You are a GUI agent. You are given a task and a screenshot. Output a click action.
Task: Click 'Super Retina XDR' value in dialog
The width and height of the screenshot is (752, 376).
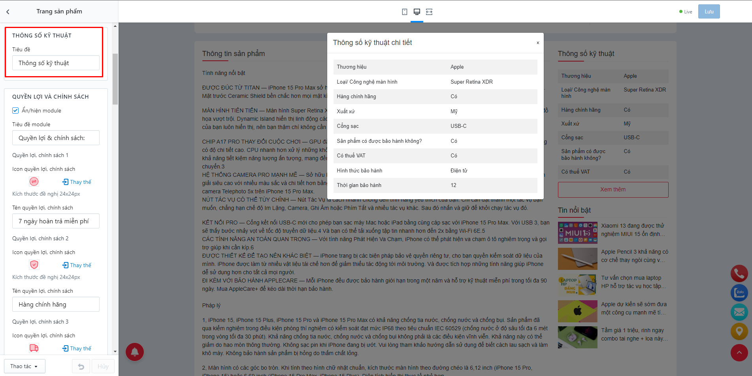[x=471, y=82]
